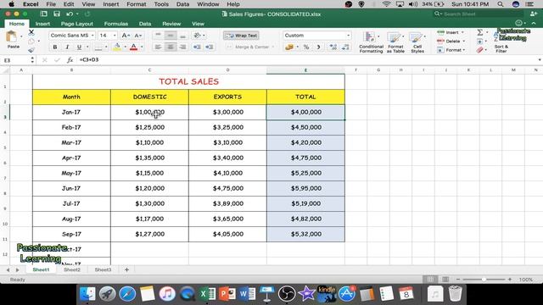543x305 pixels.
Task: Increase the cell indent
Action: click(x=210, y=47)
